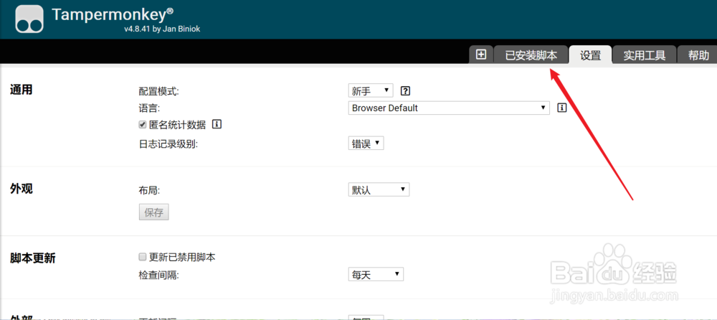This screenshot has width=717, height=320.
Task: Click the 布局 label
Action: click(149, 190)
